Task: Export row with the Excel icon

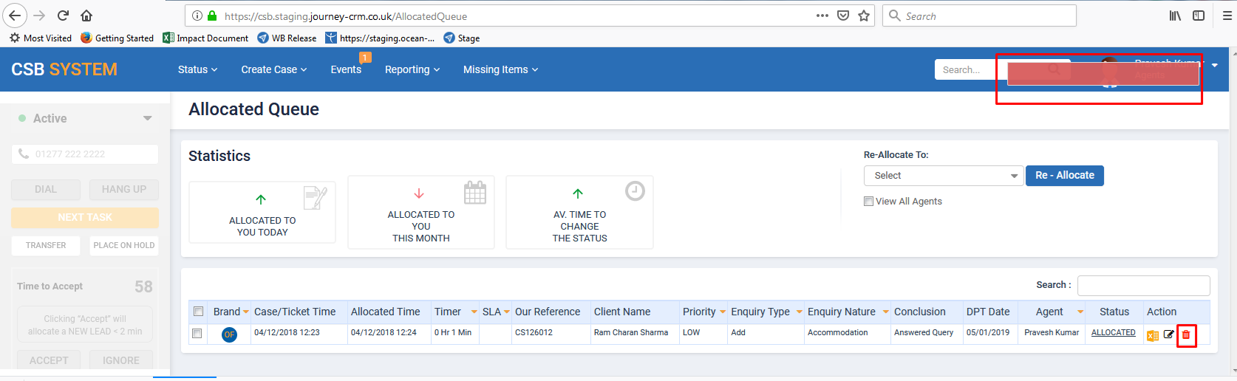Action: [x=1152, y=335]
